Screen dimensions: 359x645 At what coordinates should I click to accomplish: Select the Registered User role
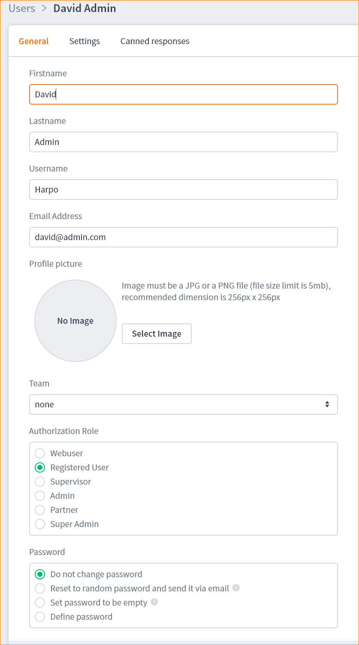tap(40, 467)
